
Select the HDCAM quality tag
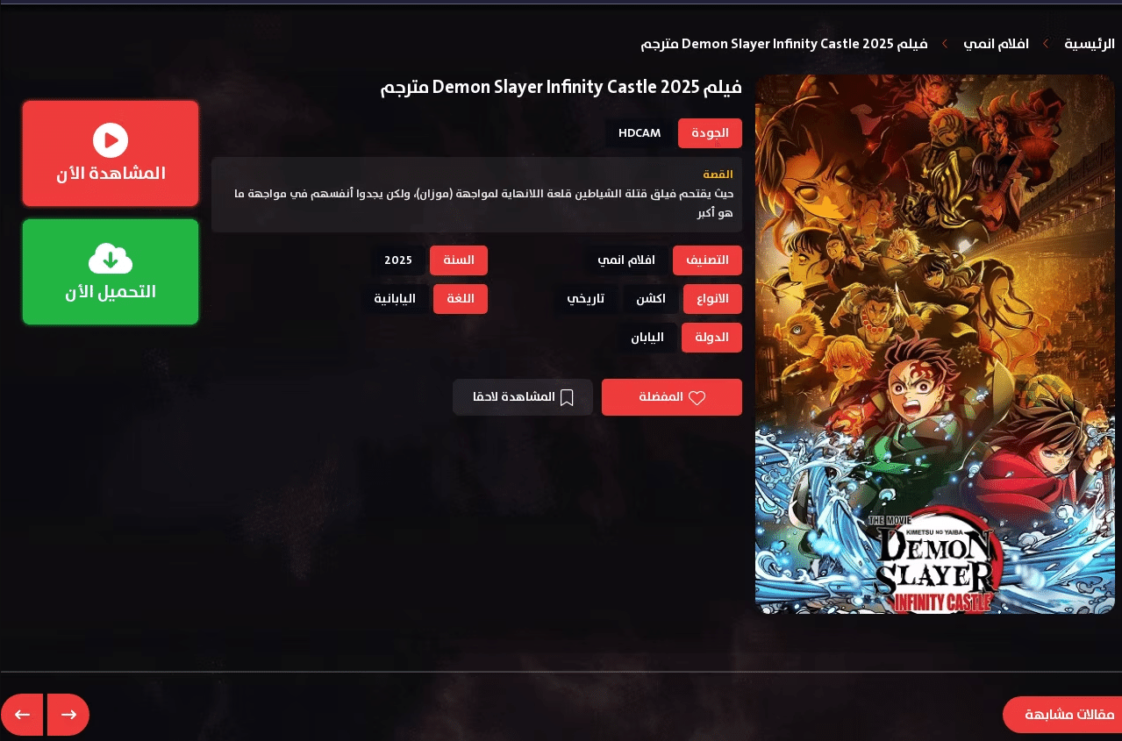(x=640, y=133)
